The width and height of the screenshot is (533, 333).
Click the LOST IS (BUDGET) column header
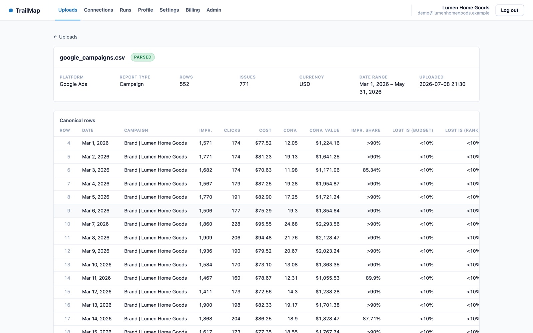pyautogui.click(x=413, y=130)
